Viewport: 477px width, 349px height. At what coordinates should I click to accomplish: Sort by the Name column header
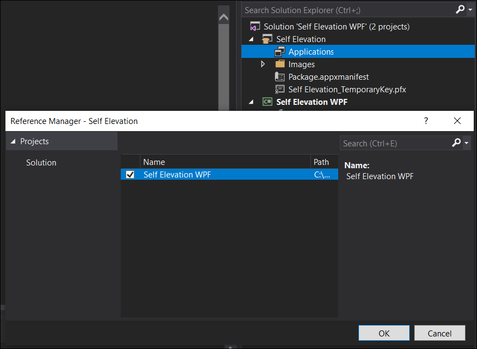(225, 162)
